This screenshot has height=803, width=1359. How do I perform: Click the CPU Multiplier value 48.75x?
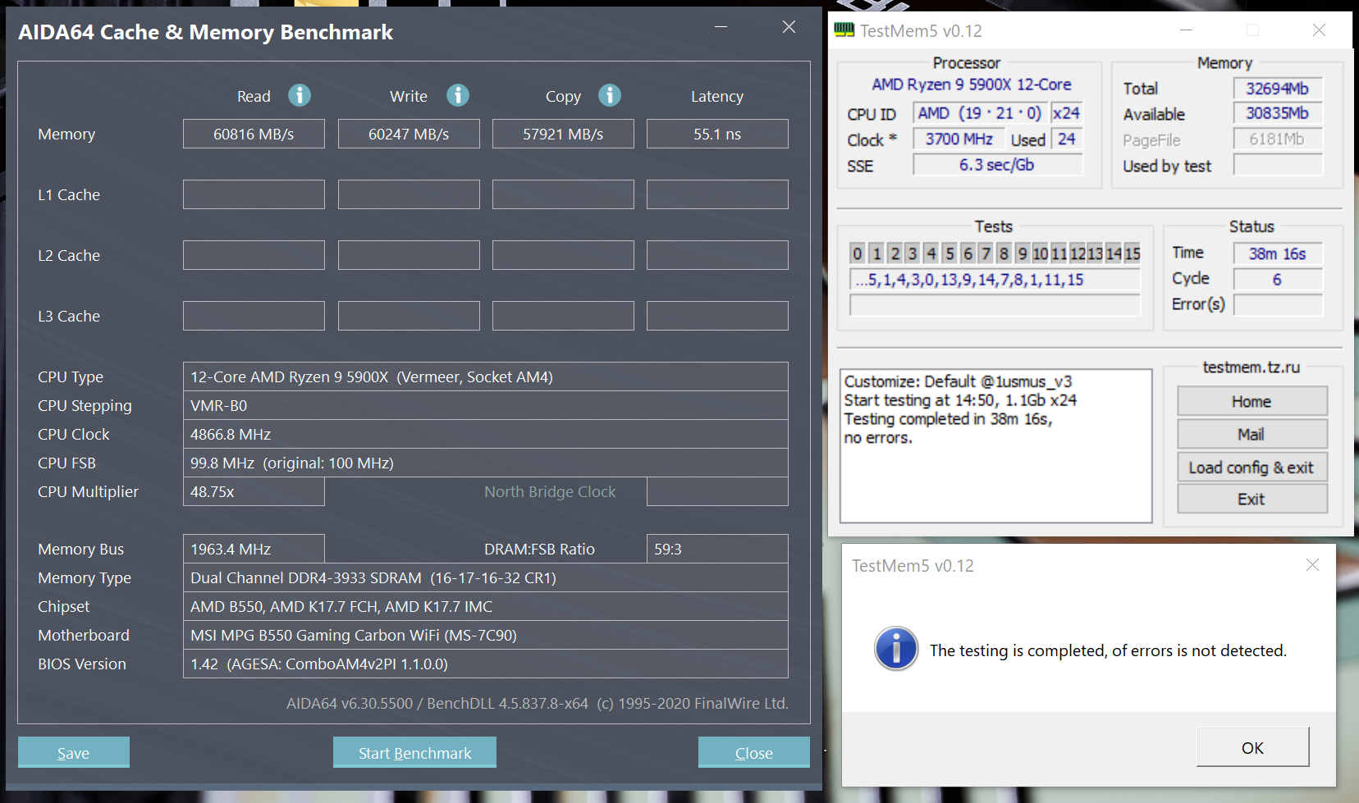(254, 491)
